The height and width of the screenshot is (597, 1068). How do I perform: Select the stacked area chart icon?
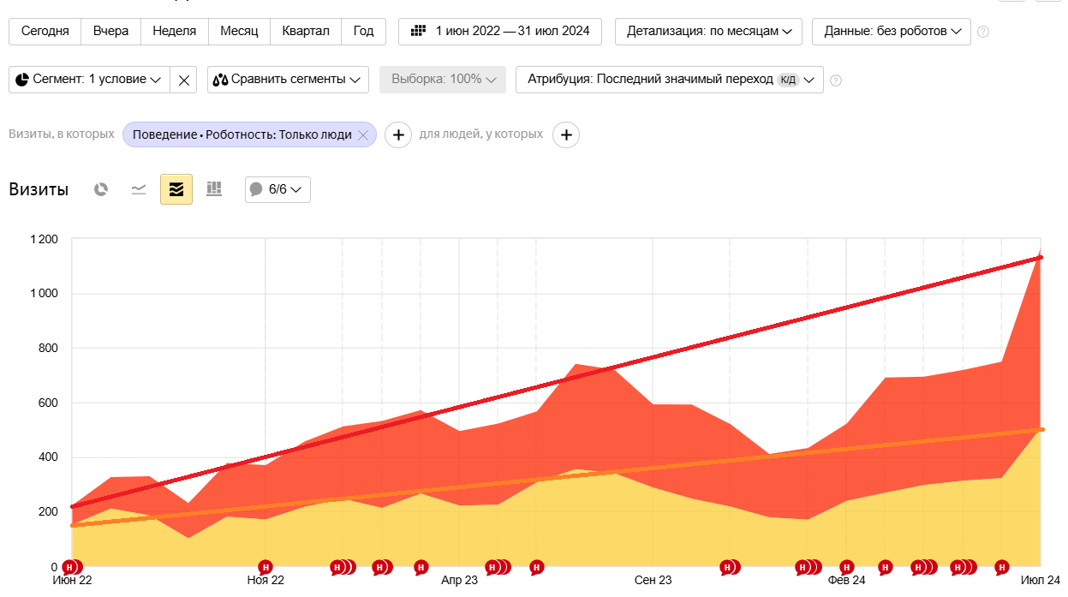tap(176, 189)
